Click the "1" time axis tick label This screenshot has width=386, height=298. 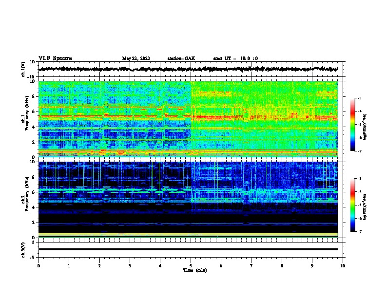69,266
